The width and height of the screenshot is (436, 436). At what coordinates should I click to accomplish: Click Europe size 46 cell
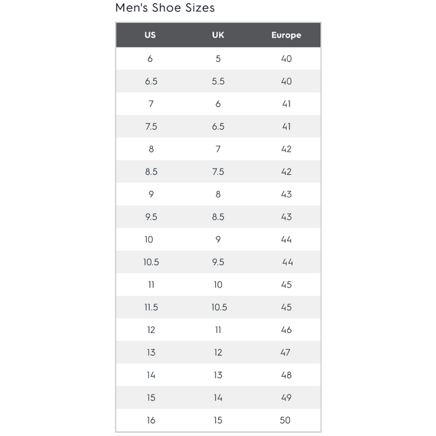(x=286, y=330)
